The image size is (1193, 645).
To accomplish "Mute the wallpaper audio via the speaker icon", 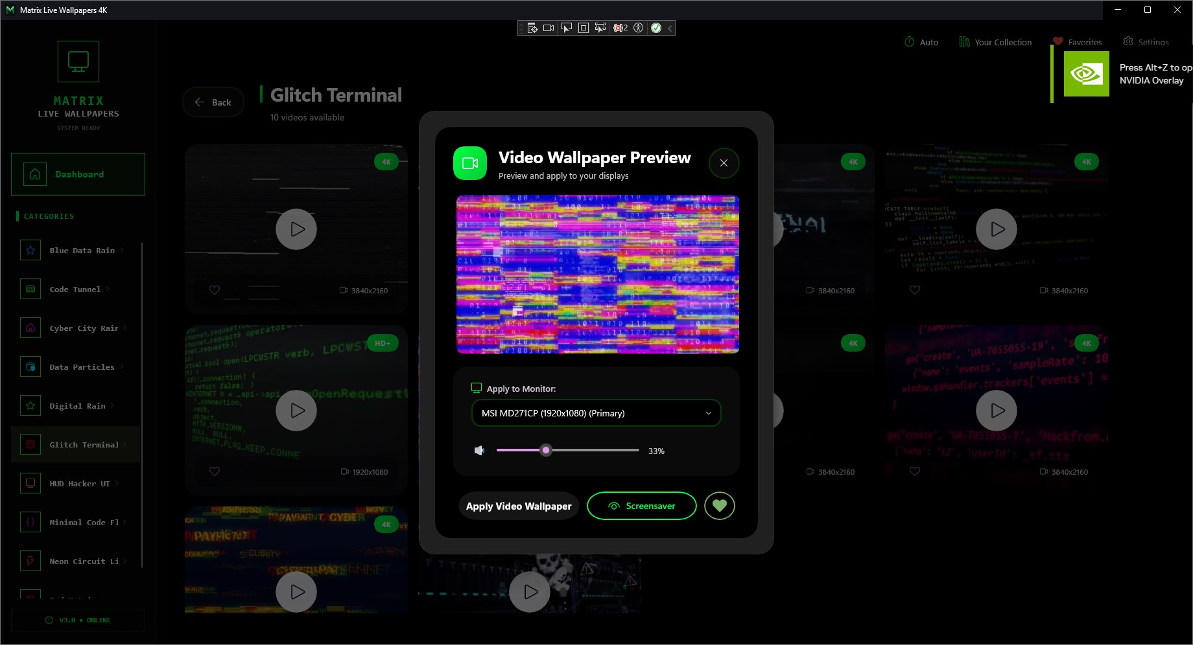I will (479, 451).
